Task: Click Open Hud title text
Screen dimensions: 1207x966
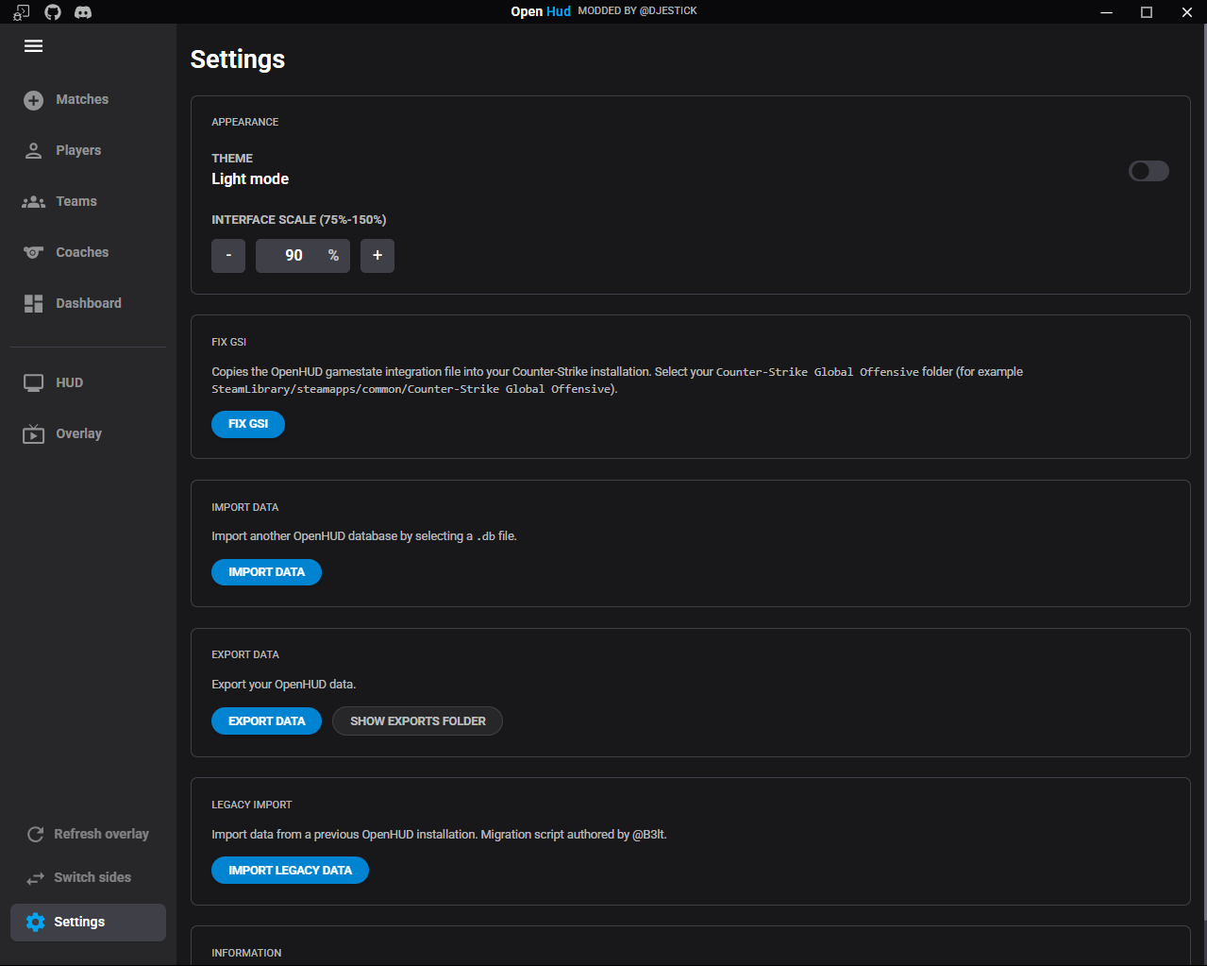Action: [541, 11]
